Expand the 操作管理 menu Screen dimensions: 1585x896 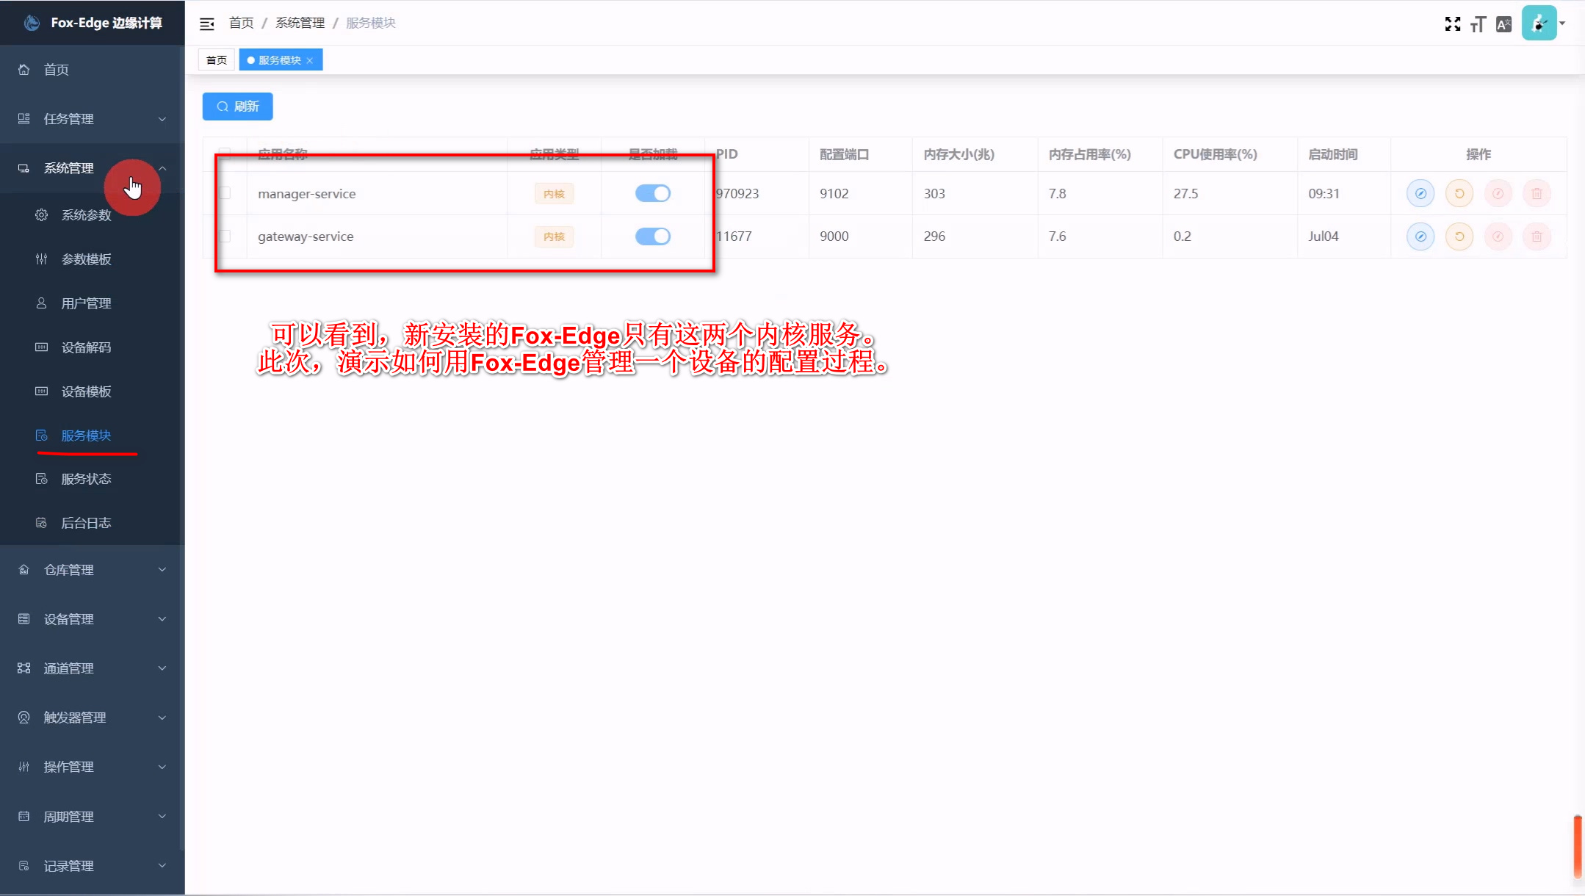point(92,767)
